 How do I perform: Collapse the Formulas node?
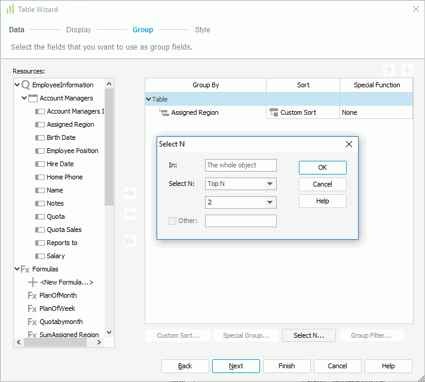(x=17, y=269)
